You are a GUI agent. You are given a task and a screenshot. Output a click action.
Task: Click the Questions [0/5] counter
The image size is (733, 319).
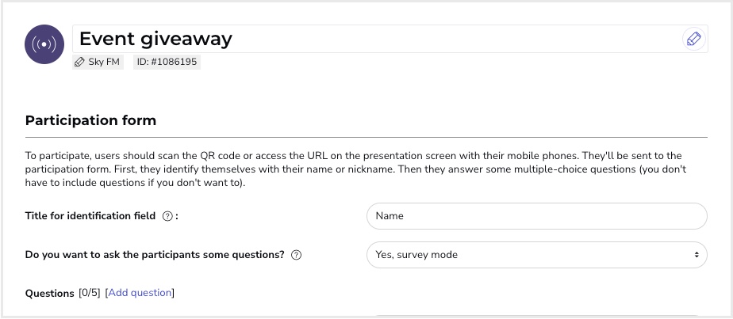coord(90,294)
